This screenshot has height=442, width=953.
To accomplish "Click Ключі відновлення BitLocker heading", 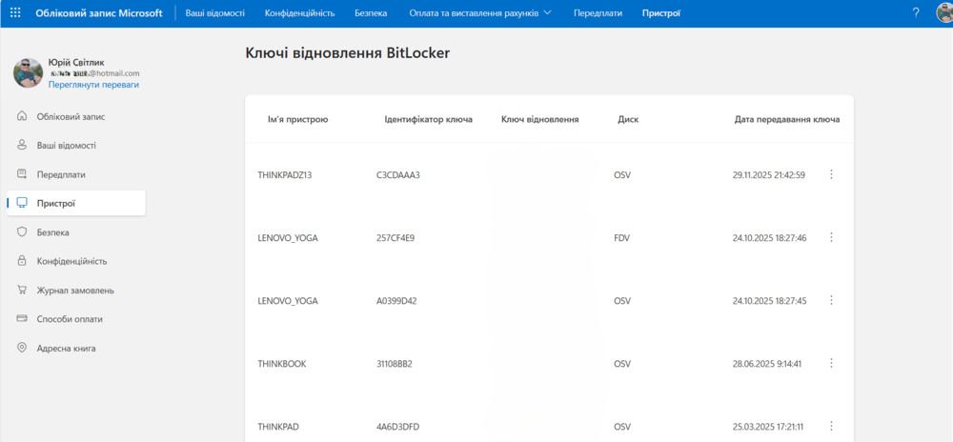I will tap(348, 52).
